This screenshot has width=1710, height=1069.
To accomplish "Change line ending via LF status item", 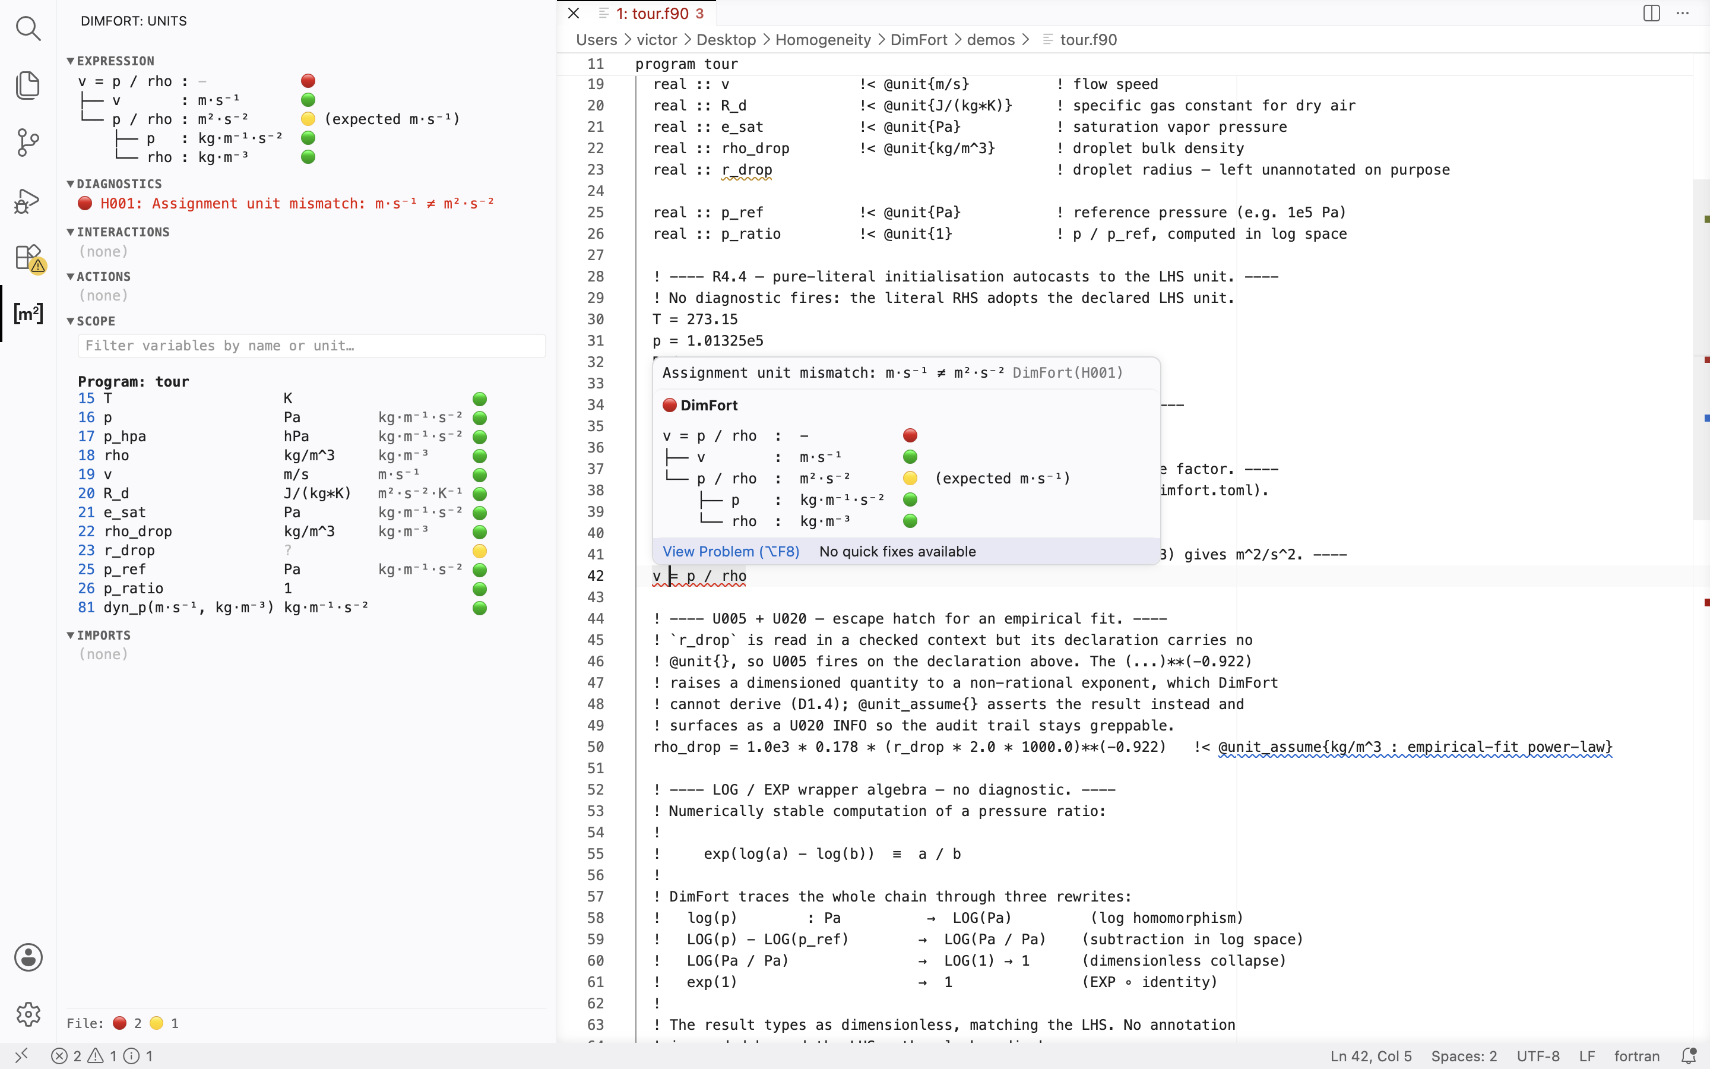I will click(x=1587, y=1055).
